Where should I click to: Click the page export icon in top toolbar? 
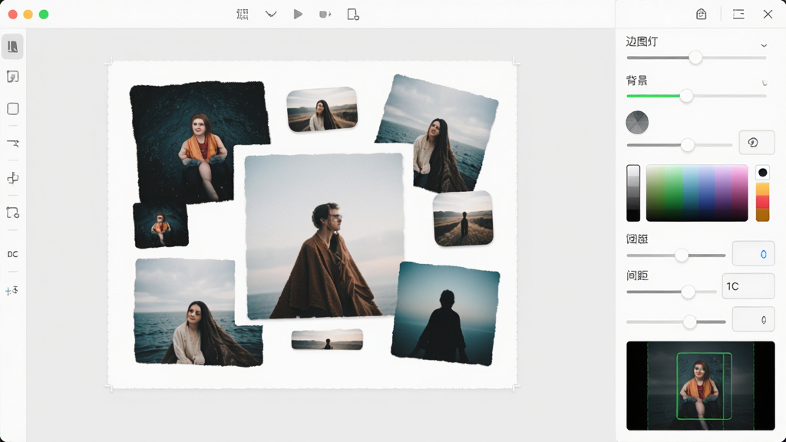click(353, 15)
